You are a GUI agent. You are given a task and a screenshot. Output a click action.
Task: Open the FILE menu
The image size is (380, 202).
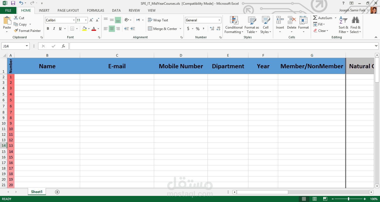(8, 10)
